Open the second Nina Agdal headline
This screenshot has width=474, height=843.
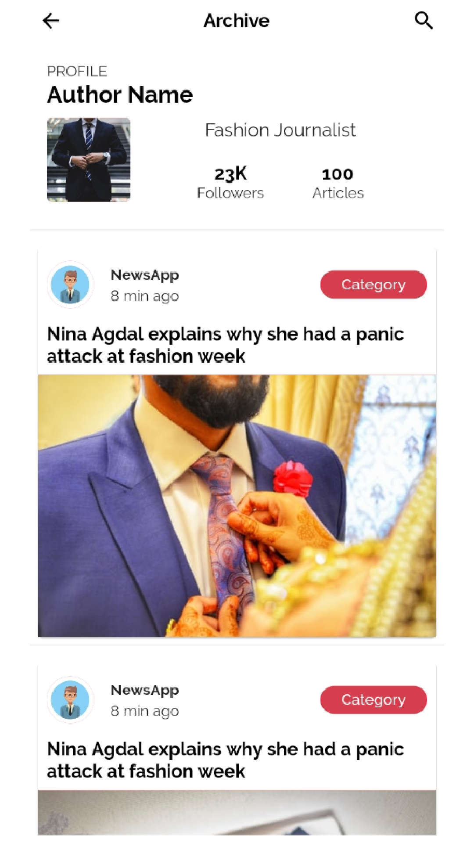tap(225, 760)
